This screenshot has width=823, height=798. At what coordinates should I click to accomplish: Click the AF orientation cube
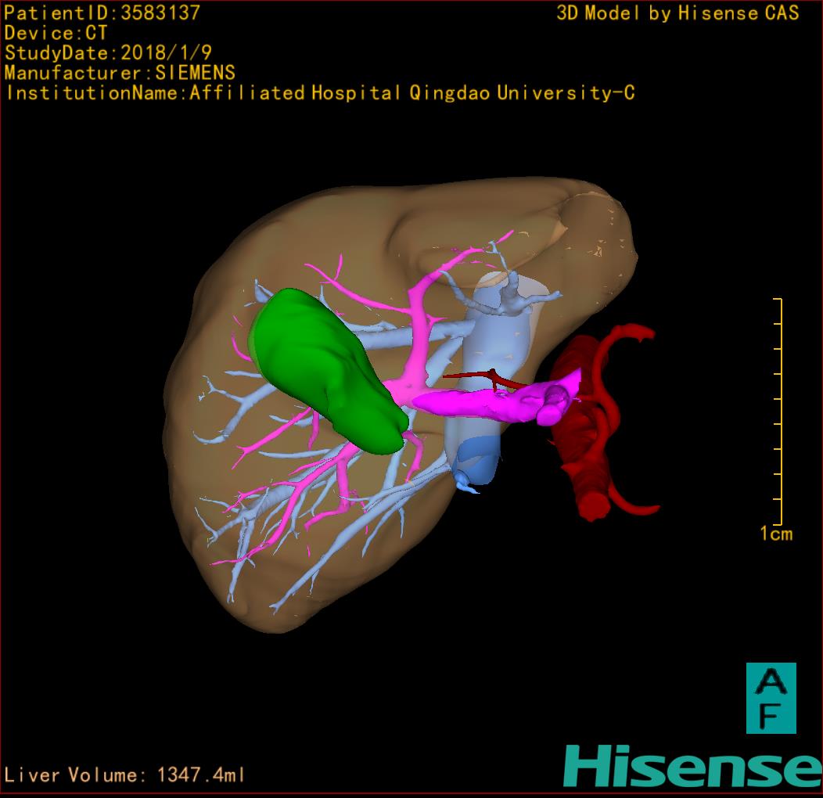(771, 698)
